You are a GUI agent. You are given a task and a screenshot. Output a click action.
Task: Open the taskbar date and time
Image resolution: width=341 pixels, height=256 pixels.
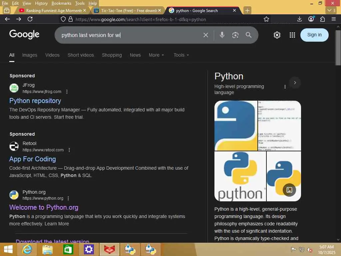326,249
